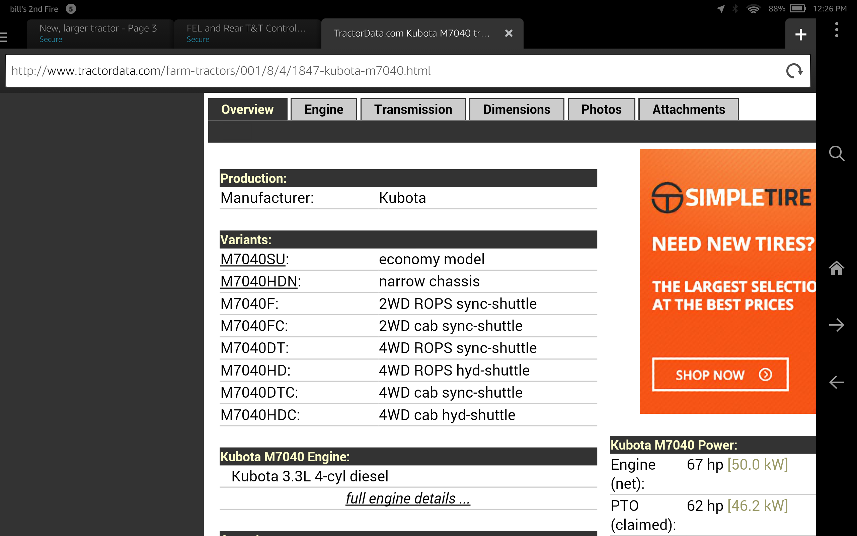The width and height of the screenshot is (857, 536).
Task: Tap the 'Kubota M7040 Power:' section header
Action: point(713,445)
